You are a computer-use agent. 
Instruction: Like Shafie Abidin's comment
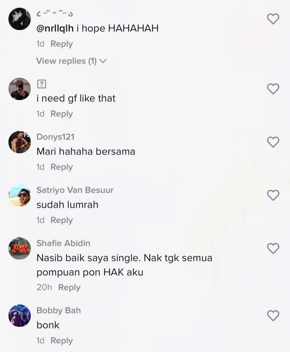[273, 248]
